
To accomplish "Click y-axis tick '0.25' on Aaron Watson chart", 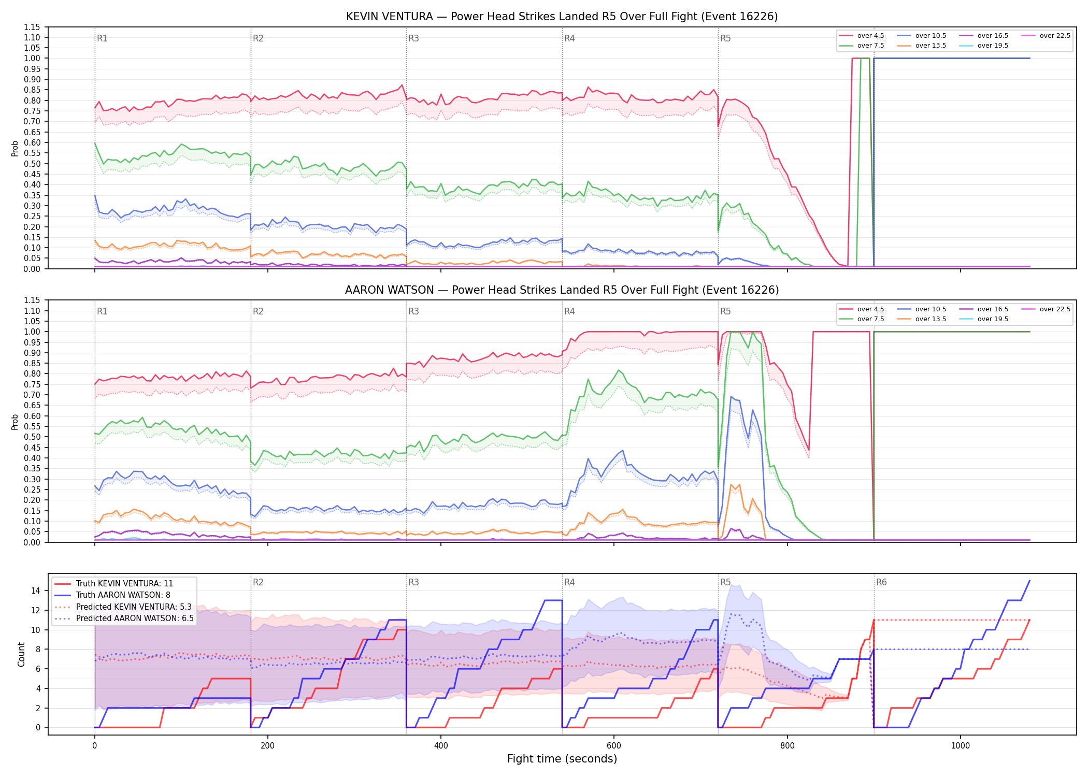I will coord(32,490).
